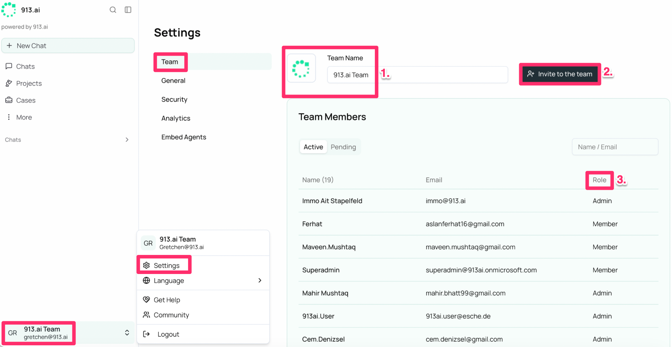Screen dimensions: 672x347
Task: Select aslanferhat16@gmail.com email cell
Action: 465,224
